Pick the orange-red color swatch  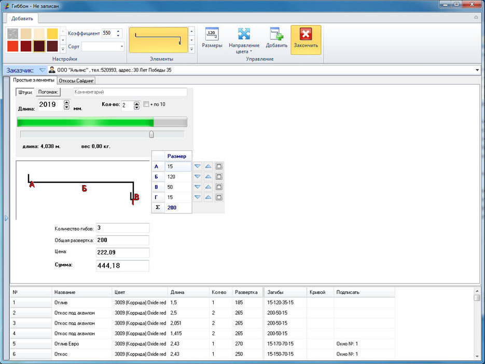(12, 46)
